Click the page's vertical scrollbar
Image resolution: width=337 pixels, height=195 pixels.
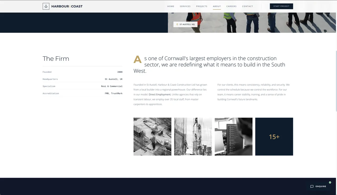click(336, 79)
